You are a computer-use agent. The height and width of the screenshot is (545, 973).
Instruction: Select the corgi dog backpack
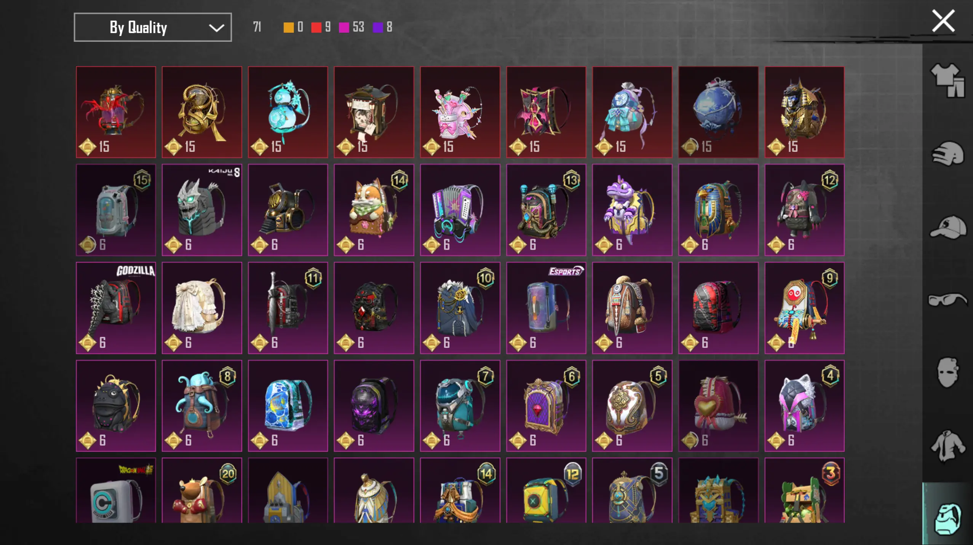coord(374,210)
